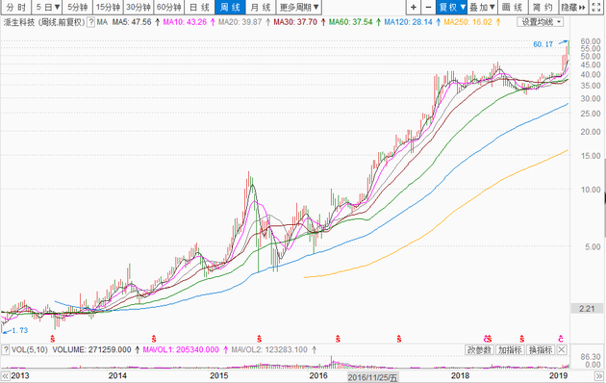Click the 2018 year label on timeline
The height and width of the screenshot is (383, 606).
tap(460, 375)
